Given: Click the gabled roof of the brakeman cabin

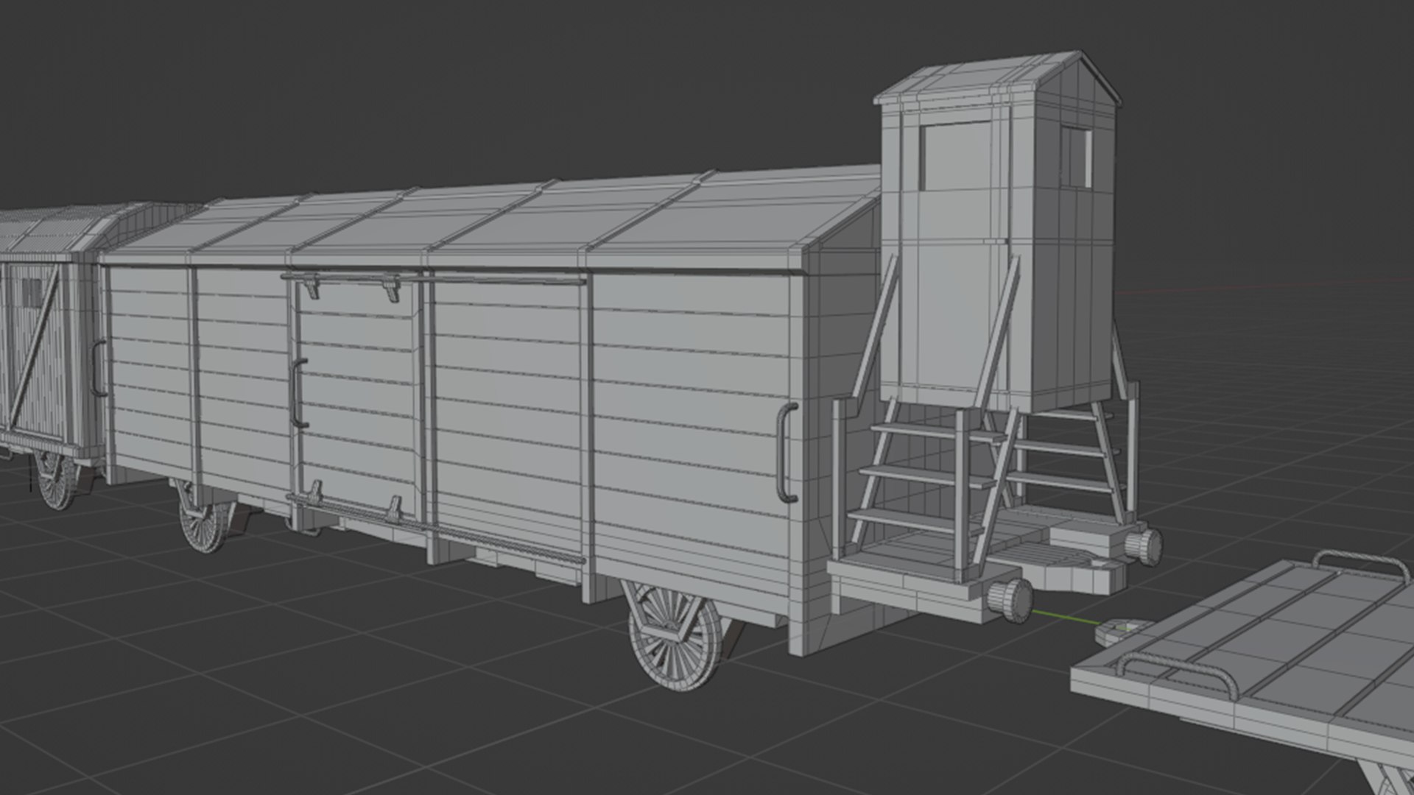Looking at the screenshot, I should click(979, 82).
